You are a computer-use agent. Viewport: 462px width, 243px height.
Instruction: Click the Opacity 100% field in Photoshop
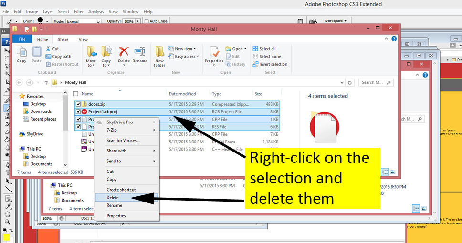click(x=129, y=21)
